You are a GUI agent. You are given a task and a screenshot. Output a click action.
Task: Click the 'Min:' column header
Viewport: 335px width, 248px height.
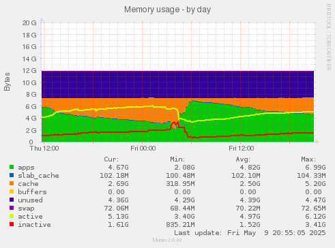pyautogui.click(x=177, y=159)
